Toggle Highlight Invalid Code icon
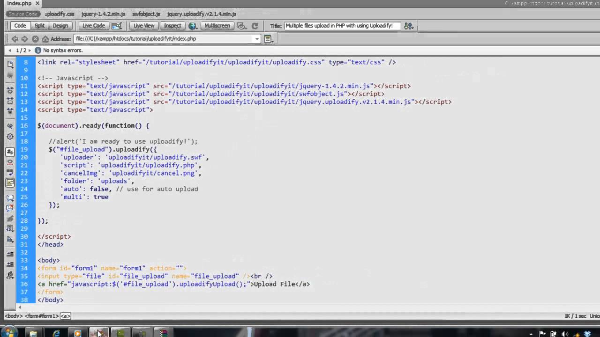Screen dimensions: 600x337 [10, 162]
